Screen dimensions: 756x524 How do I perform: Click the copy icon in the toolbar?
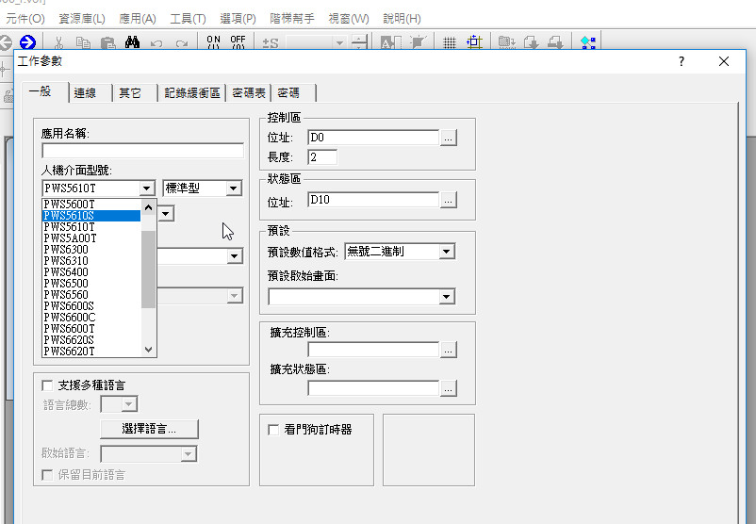point(83,42)
